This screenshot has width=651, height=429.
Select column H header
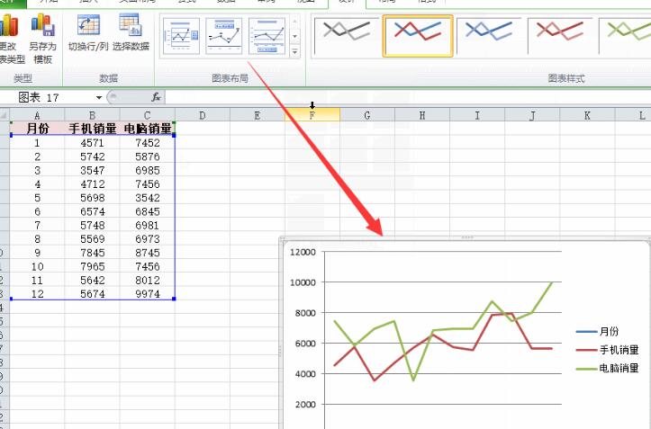pyautogui.click(x=422, y=115)
